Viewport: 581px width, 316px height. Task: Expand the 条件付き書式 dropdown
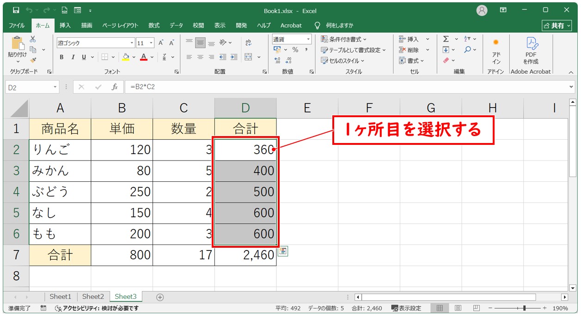coord(344,39)
